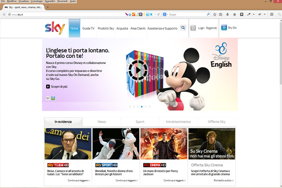
Task: Click Continua a leggere under Mose article
Action: pyautogui.click(x=78, y=180)
